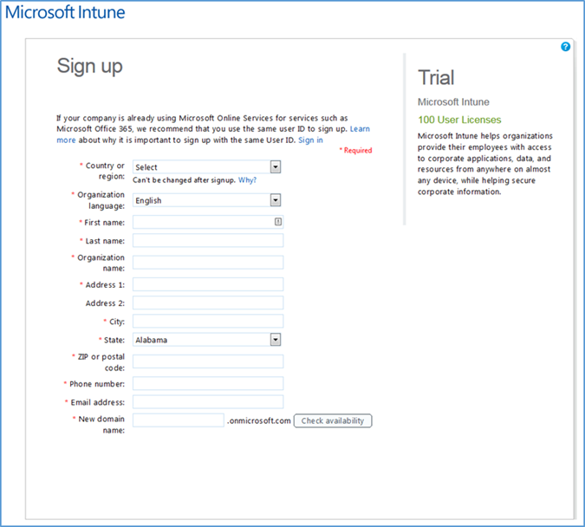Focus the Phone number input field
The image size is (585, 527).
(x=208, y=383)
